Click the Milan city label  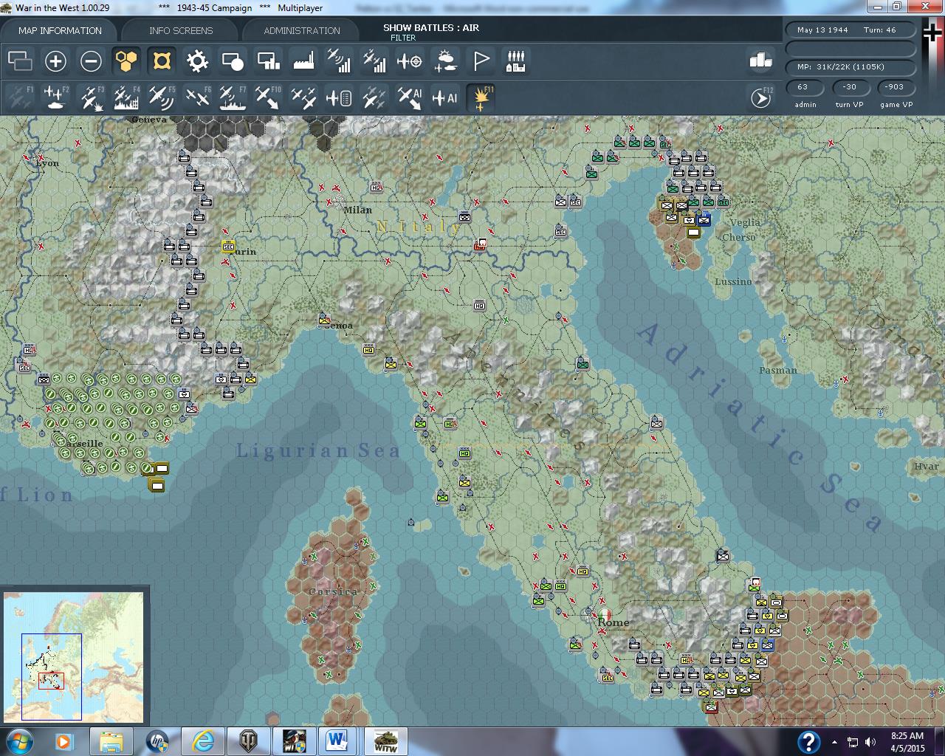(357, 210)
